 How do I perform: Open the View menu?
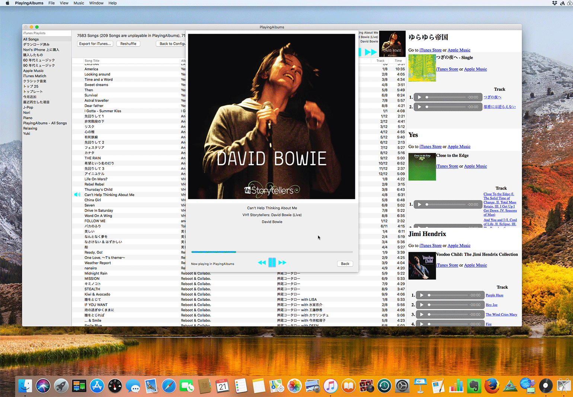tap(64, 3)
